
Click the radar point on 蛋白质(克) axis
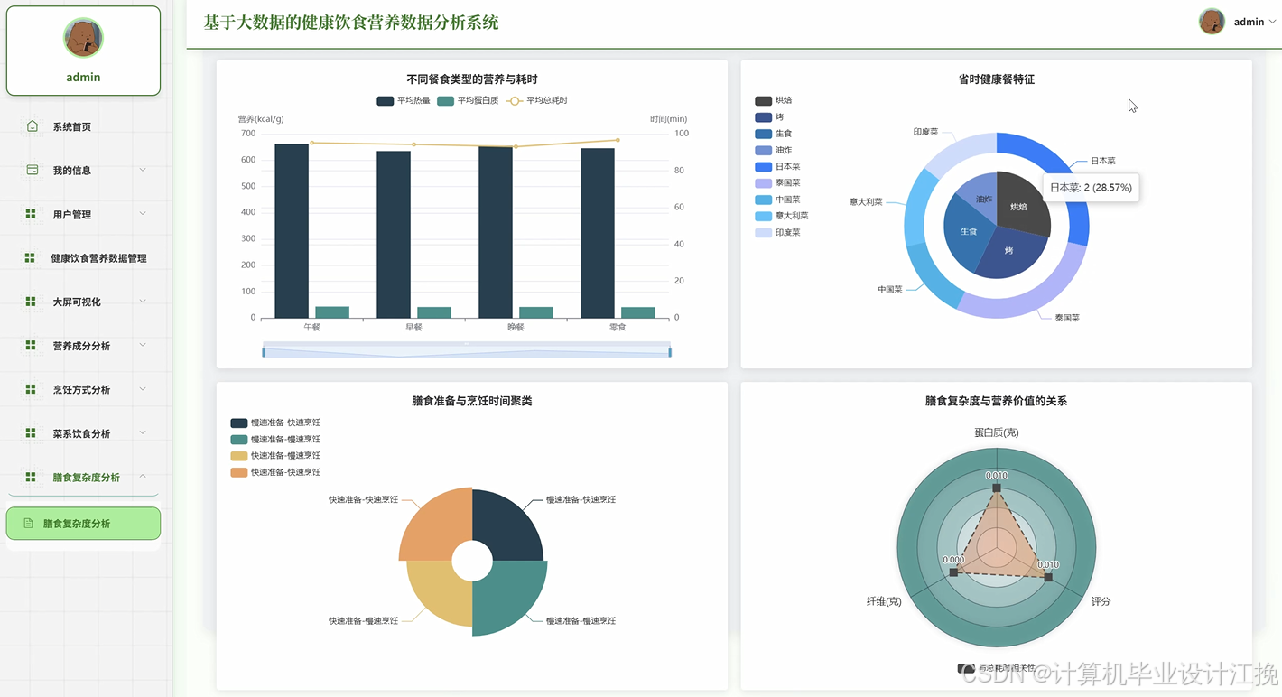[997, 488]
